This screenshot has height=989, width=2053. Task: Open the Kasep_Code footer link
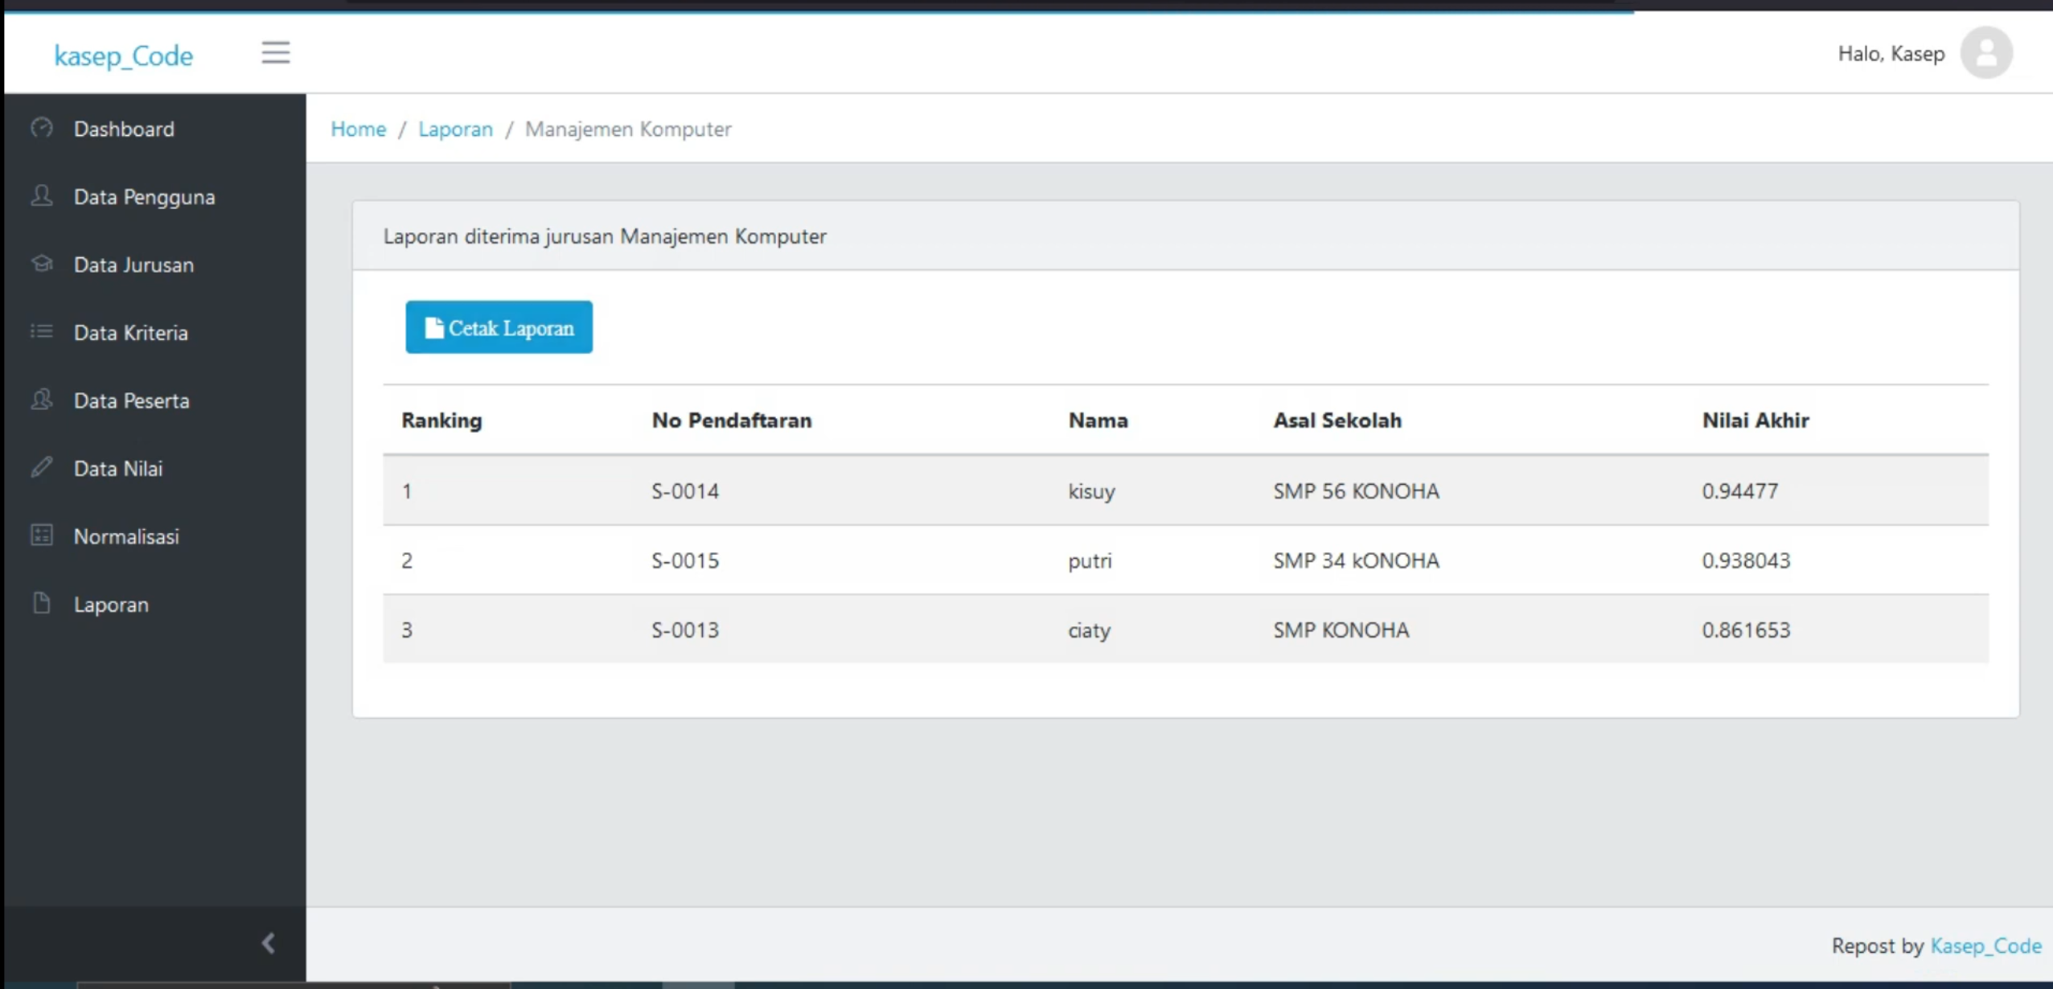1985,946
